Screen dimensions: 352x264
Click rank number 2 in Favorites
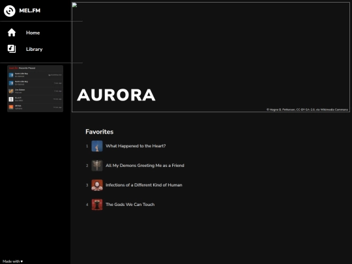87,166
